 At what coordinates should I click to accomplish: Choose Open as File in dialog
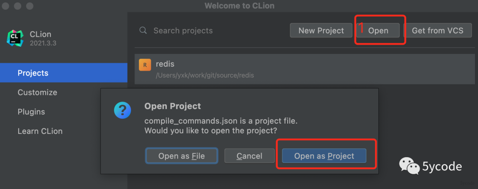(182, 156)
